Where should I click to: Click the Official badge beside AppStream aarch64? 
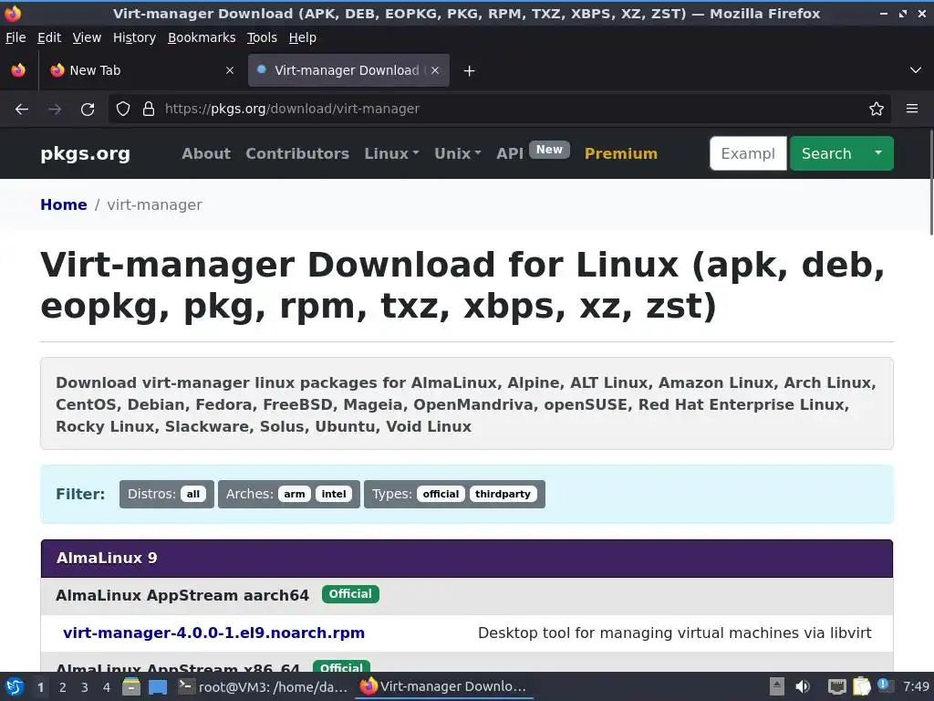350,594
